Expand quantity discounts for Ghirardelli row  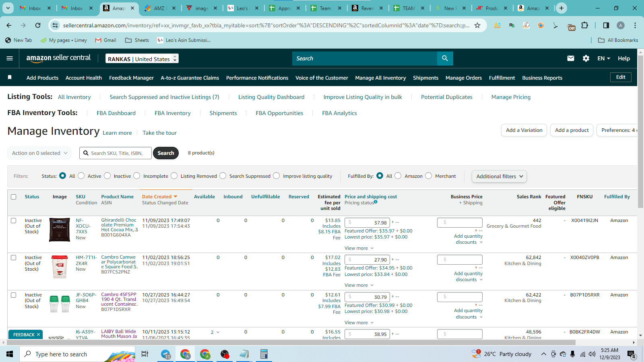(x=469, y=239)
